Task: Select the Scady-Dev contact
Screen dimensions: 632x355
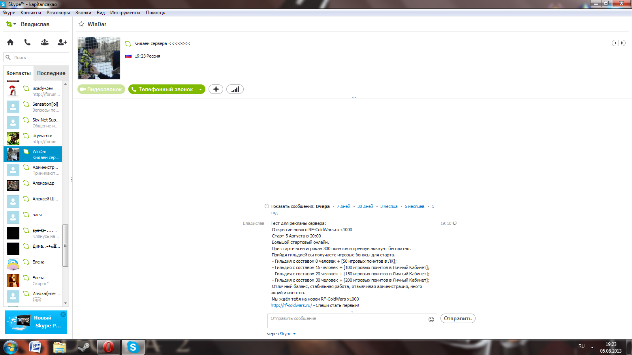Action: (x=33, y=91)
